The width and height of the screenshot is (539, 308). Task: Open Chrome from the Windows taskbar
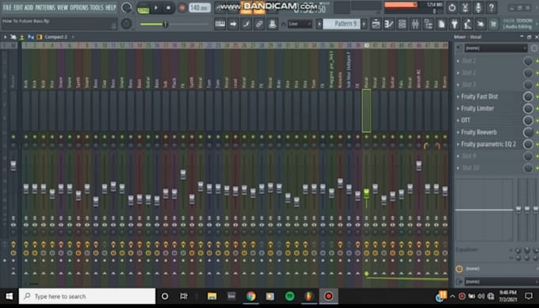coord(250,296)
